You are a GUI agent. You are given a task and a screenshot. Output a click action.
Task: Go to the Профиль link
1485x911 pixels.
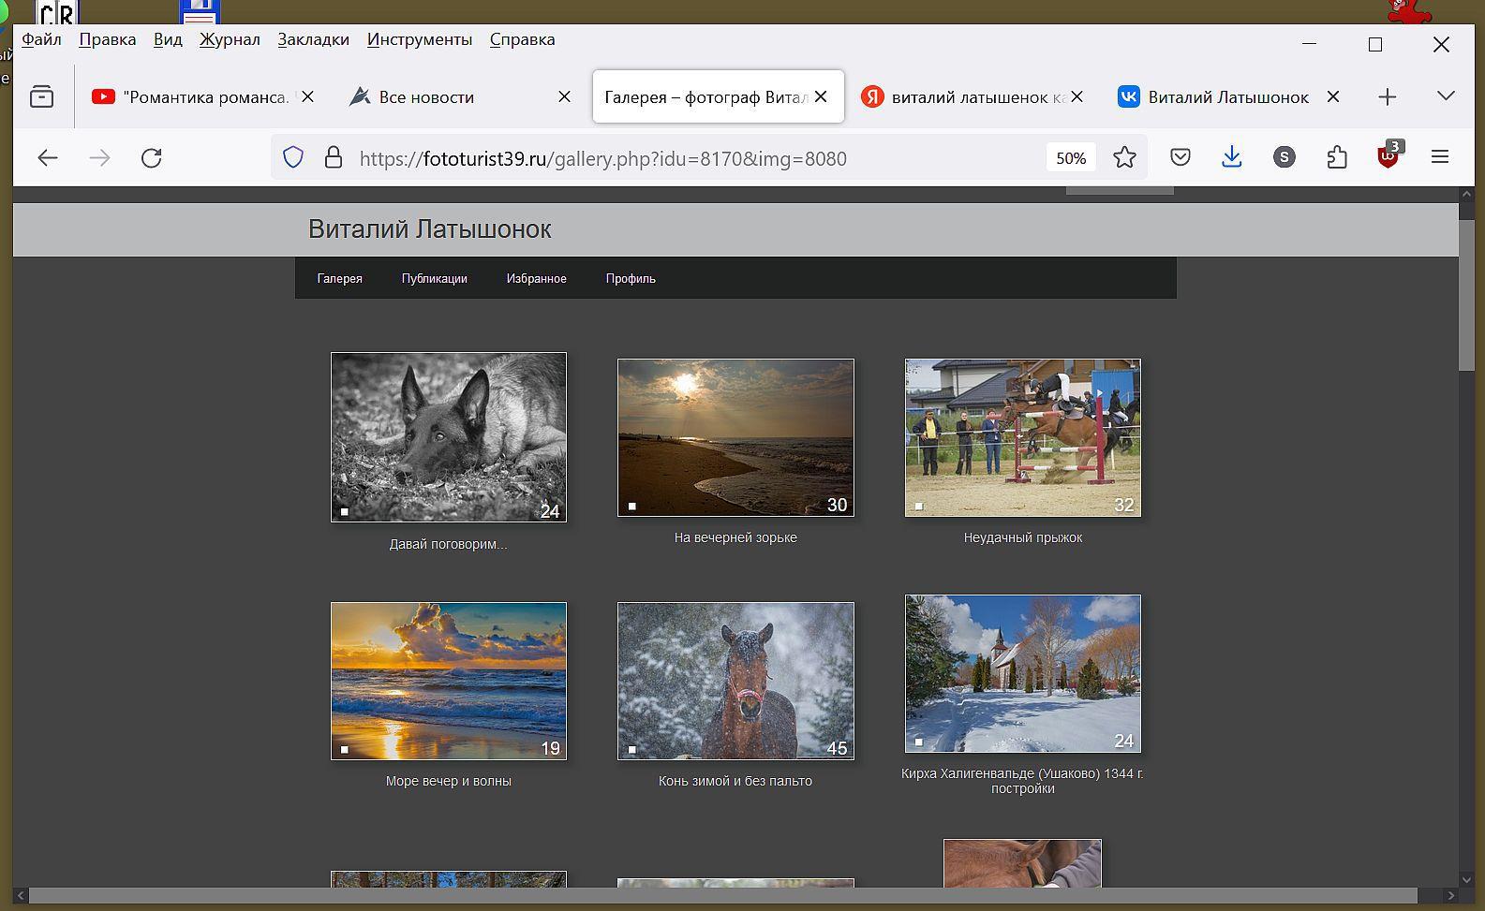tap(631, 279)
